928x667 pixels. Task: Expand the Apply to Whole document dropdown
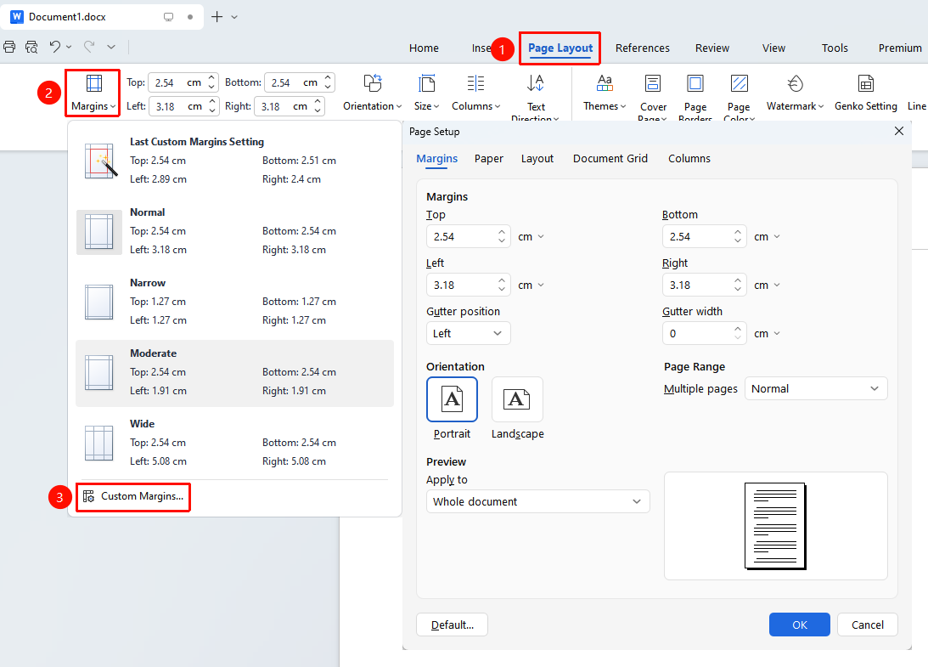pos(537,501)
